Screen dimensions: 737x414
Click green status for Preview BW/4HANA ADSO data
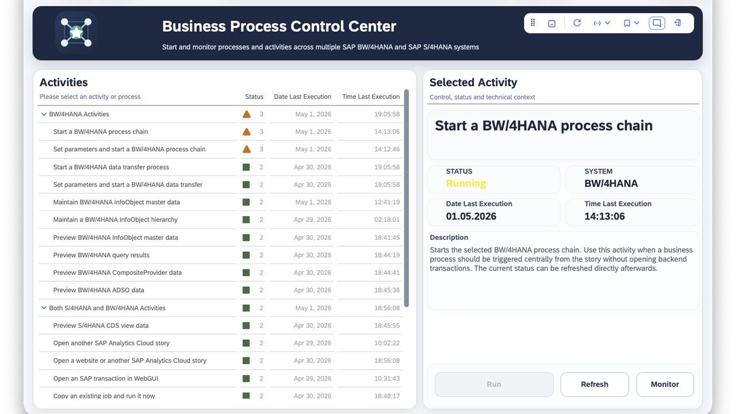(x=246, y=290)
